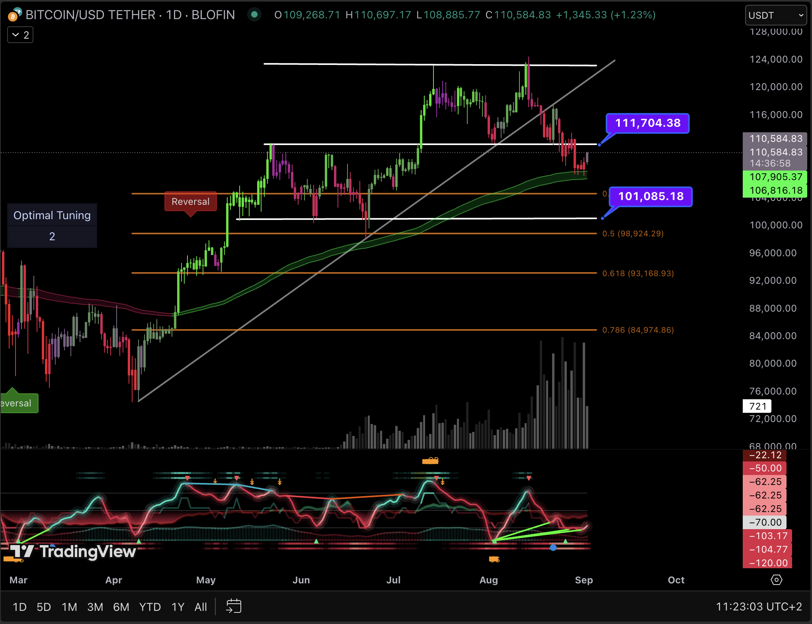The image size is (812, 624).
Task: Click the 101,085.18 price callout label
Action: pyautogui.click(x=651, y=196)
